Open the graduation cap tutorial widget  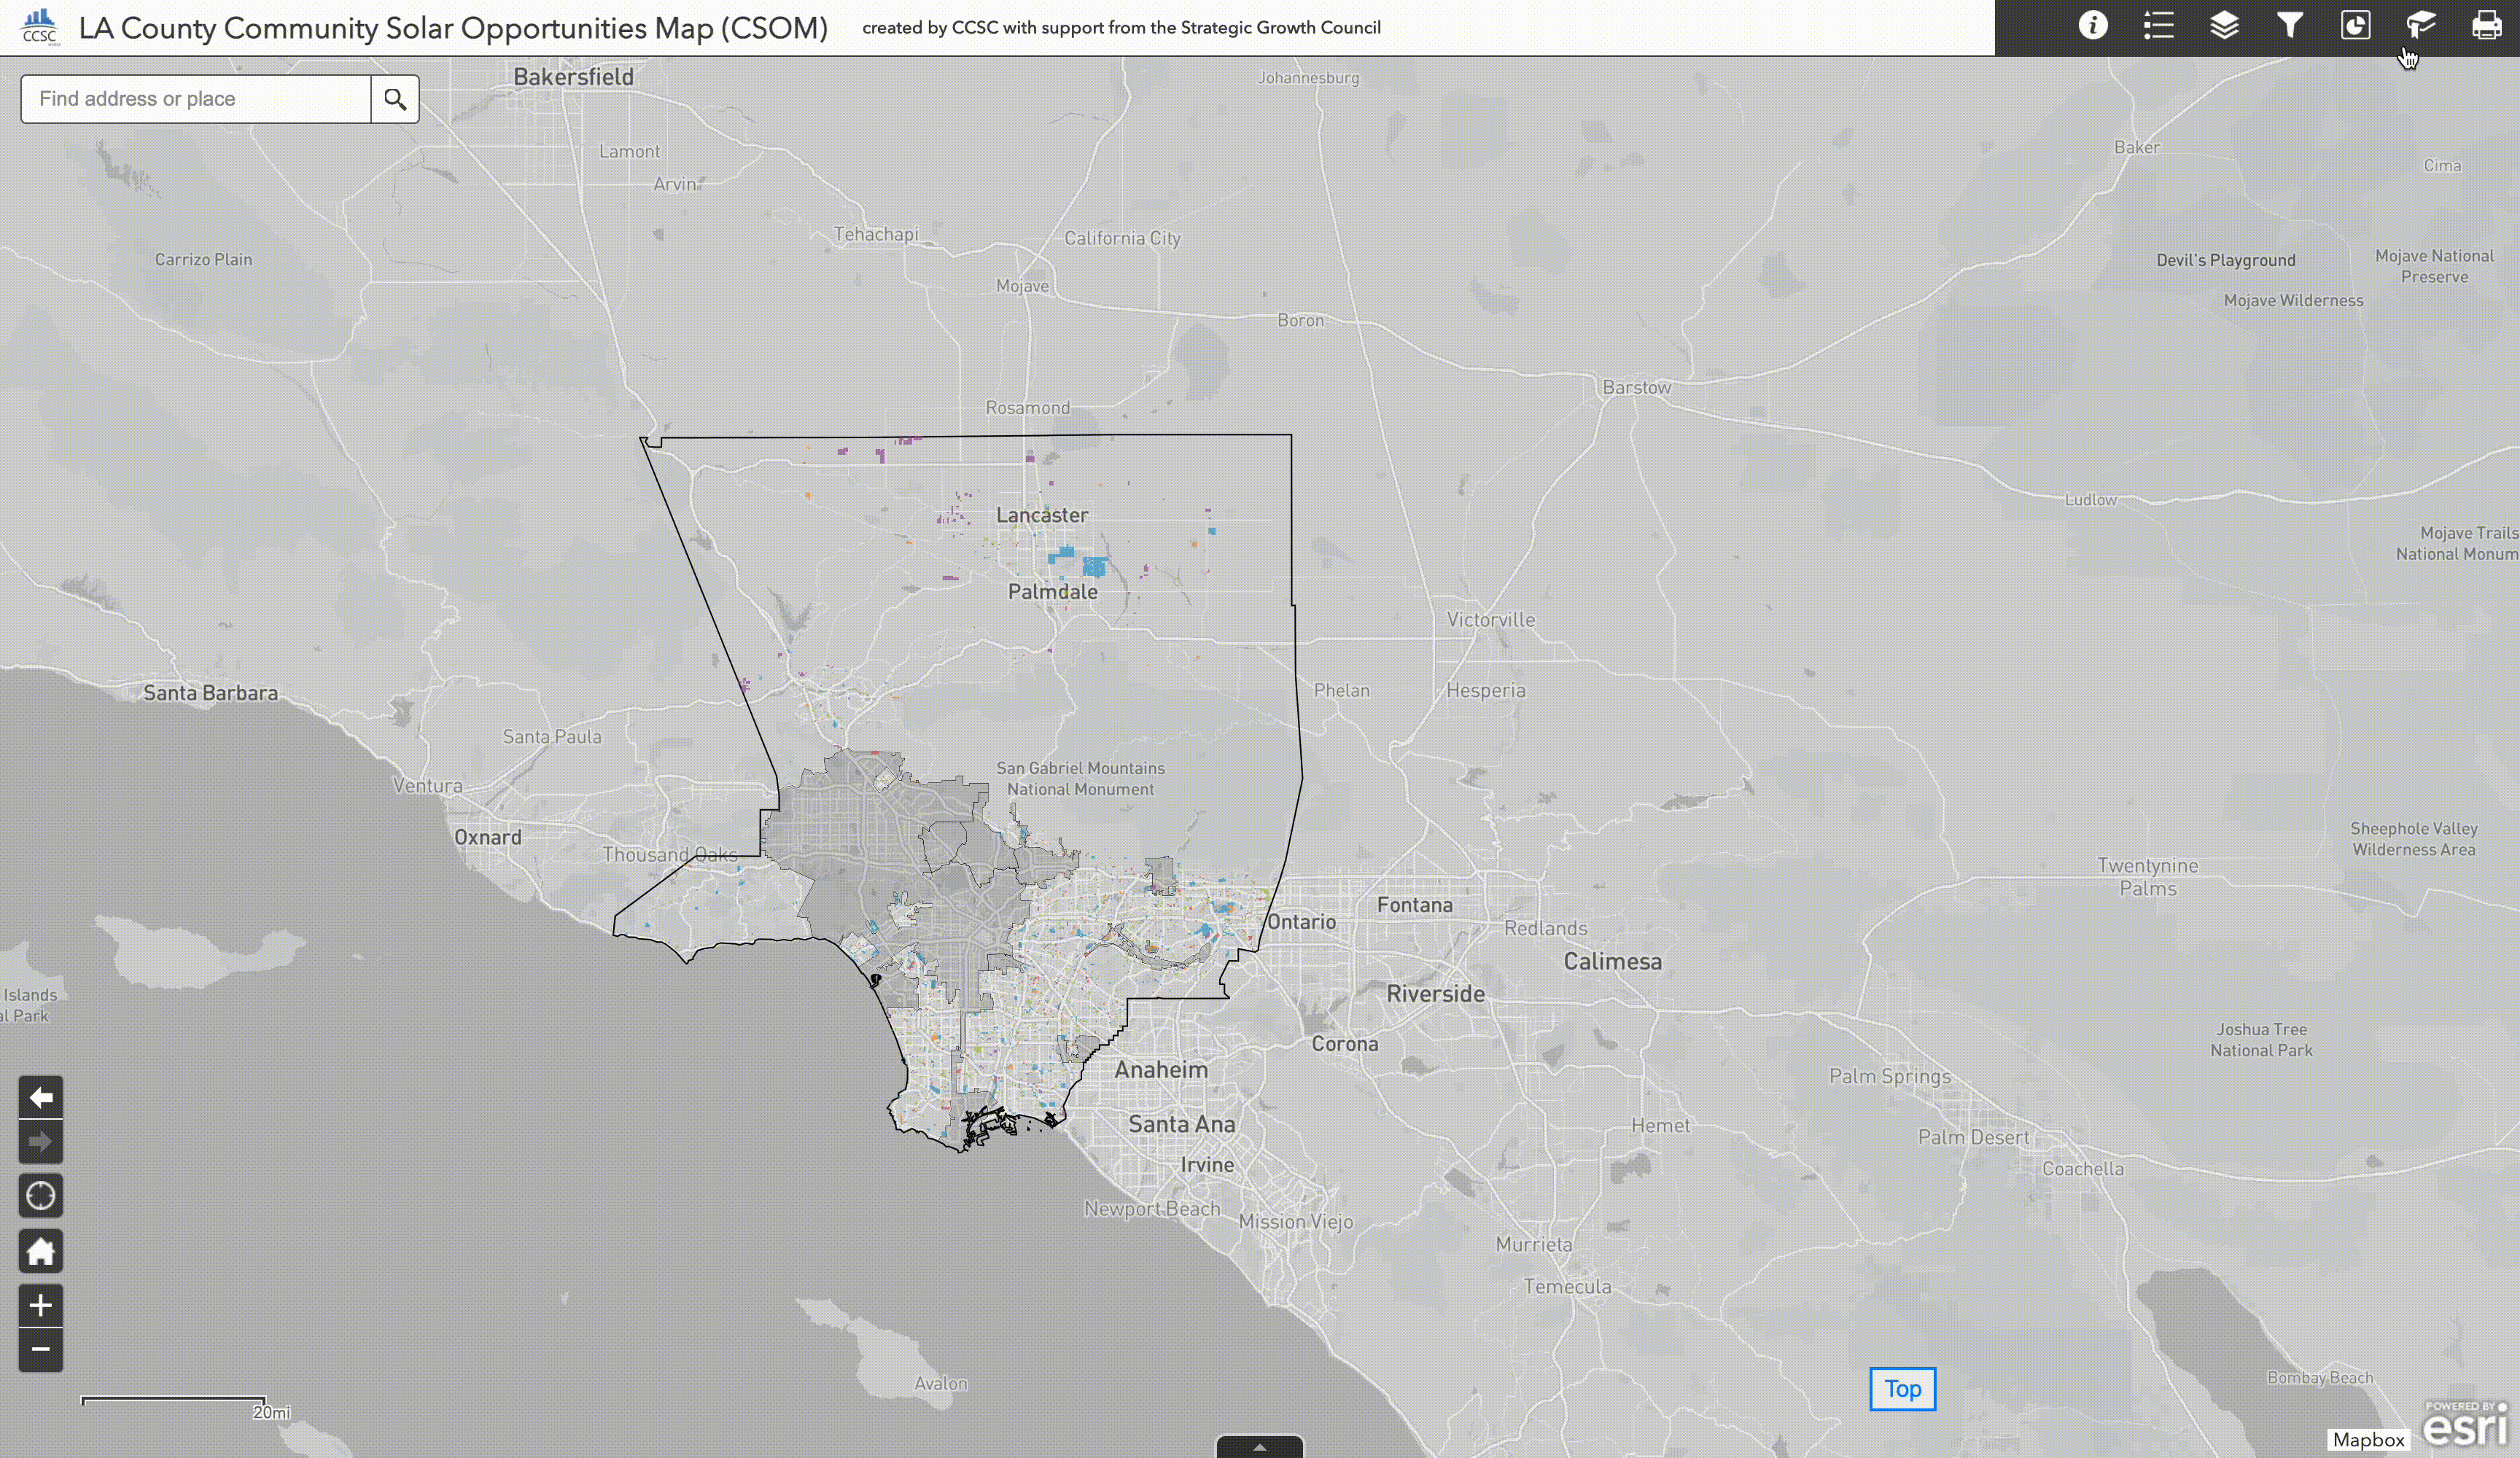pyautogui.click(x=2420, y=26)
